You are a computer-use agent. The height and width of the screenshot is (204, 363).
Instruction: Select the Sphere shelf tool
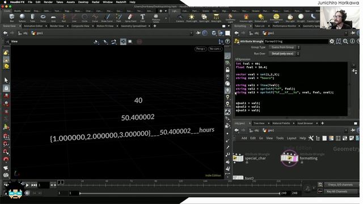pos(22,18)
